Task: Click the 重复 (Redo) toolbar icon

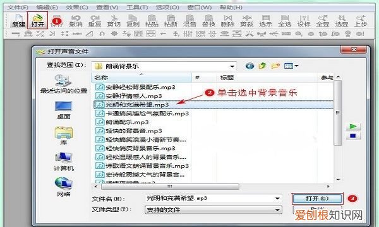Action: click(95, 21)
